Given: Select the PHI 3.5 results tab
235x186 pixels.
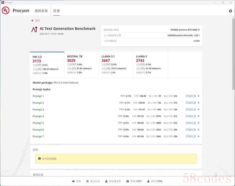Looking at the screenshot, I should pyautogui.click(x=47, y=65).
